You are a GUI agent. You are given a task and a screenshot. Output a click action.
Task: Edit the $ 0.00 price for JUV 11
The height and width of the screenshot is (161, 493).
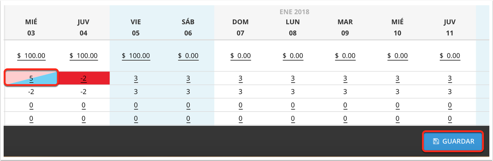[x=450, y=56]
